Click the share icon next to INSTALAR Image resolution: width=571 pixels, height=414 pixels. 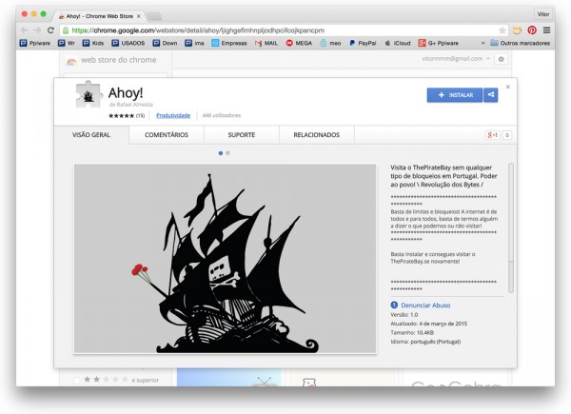[x=491, y=95]
